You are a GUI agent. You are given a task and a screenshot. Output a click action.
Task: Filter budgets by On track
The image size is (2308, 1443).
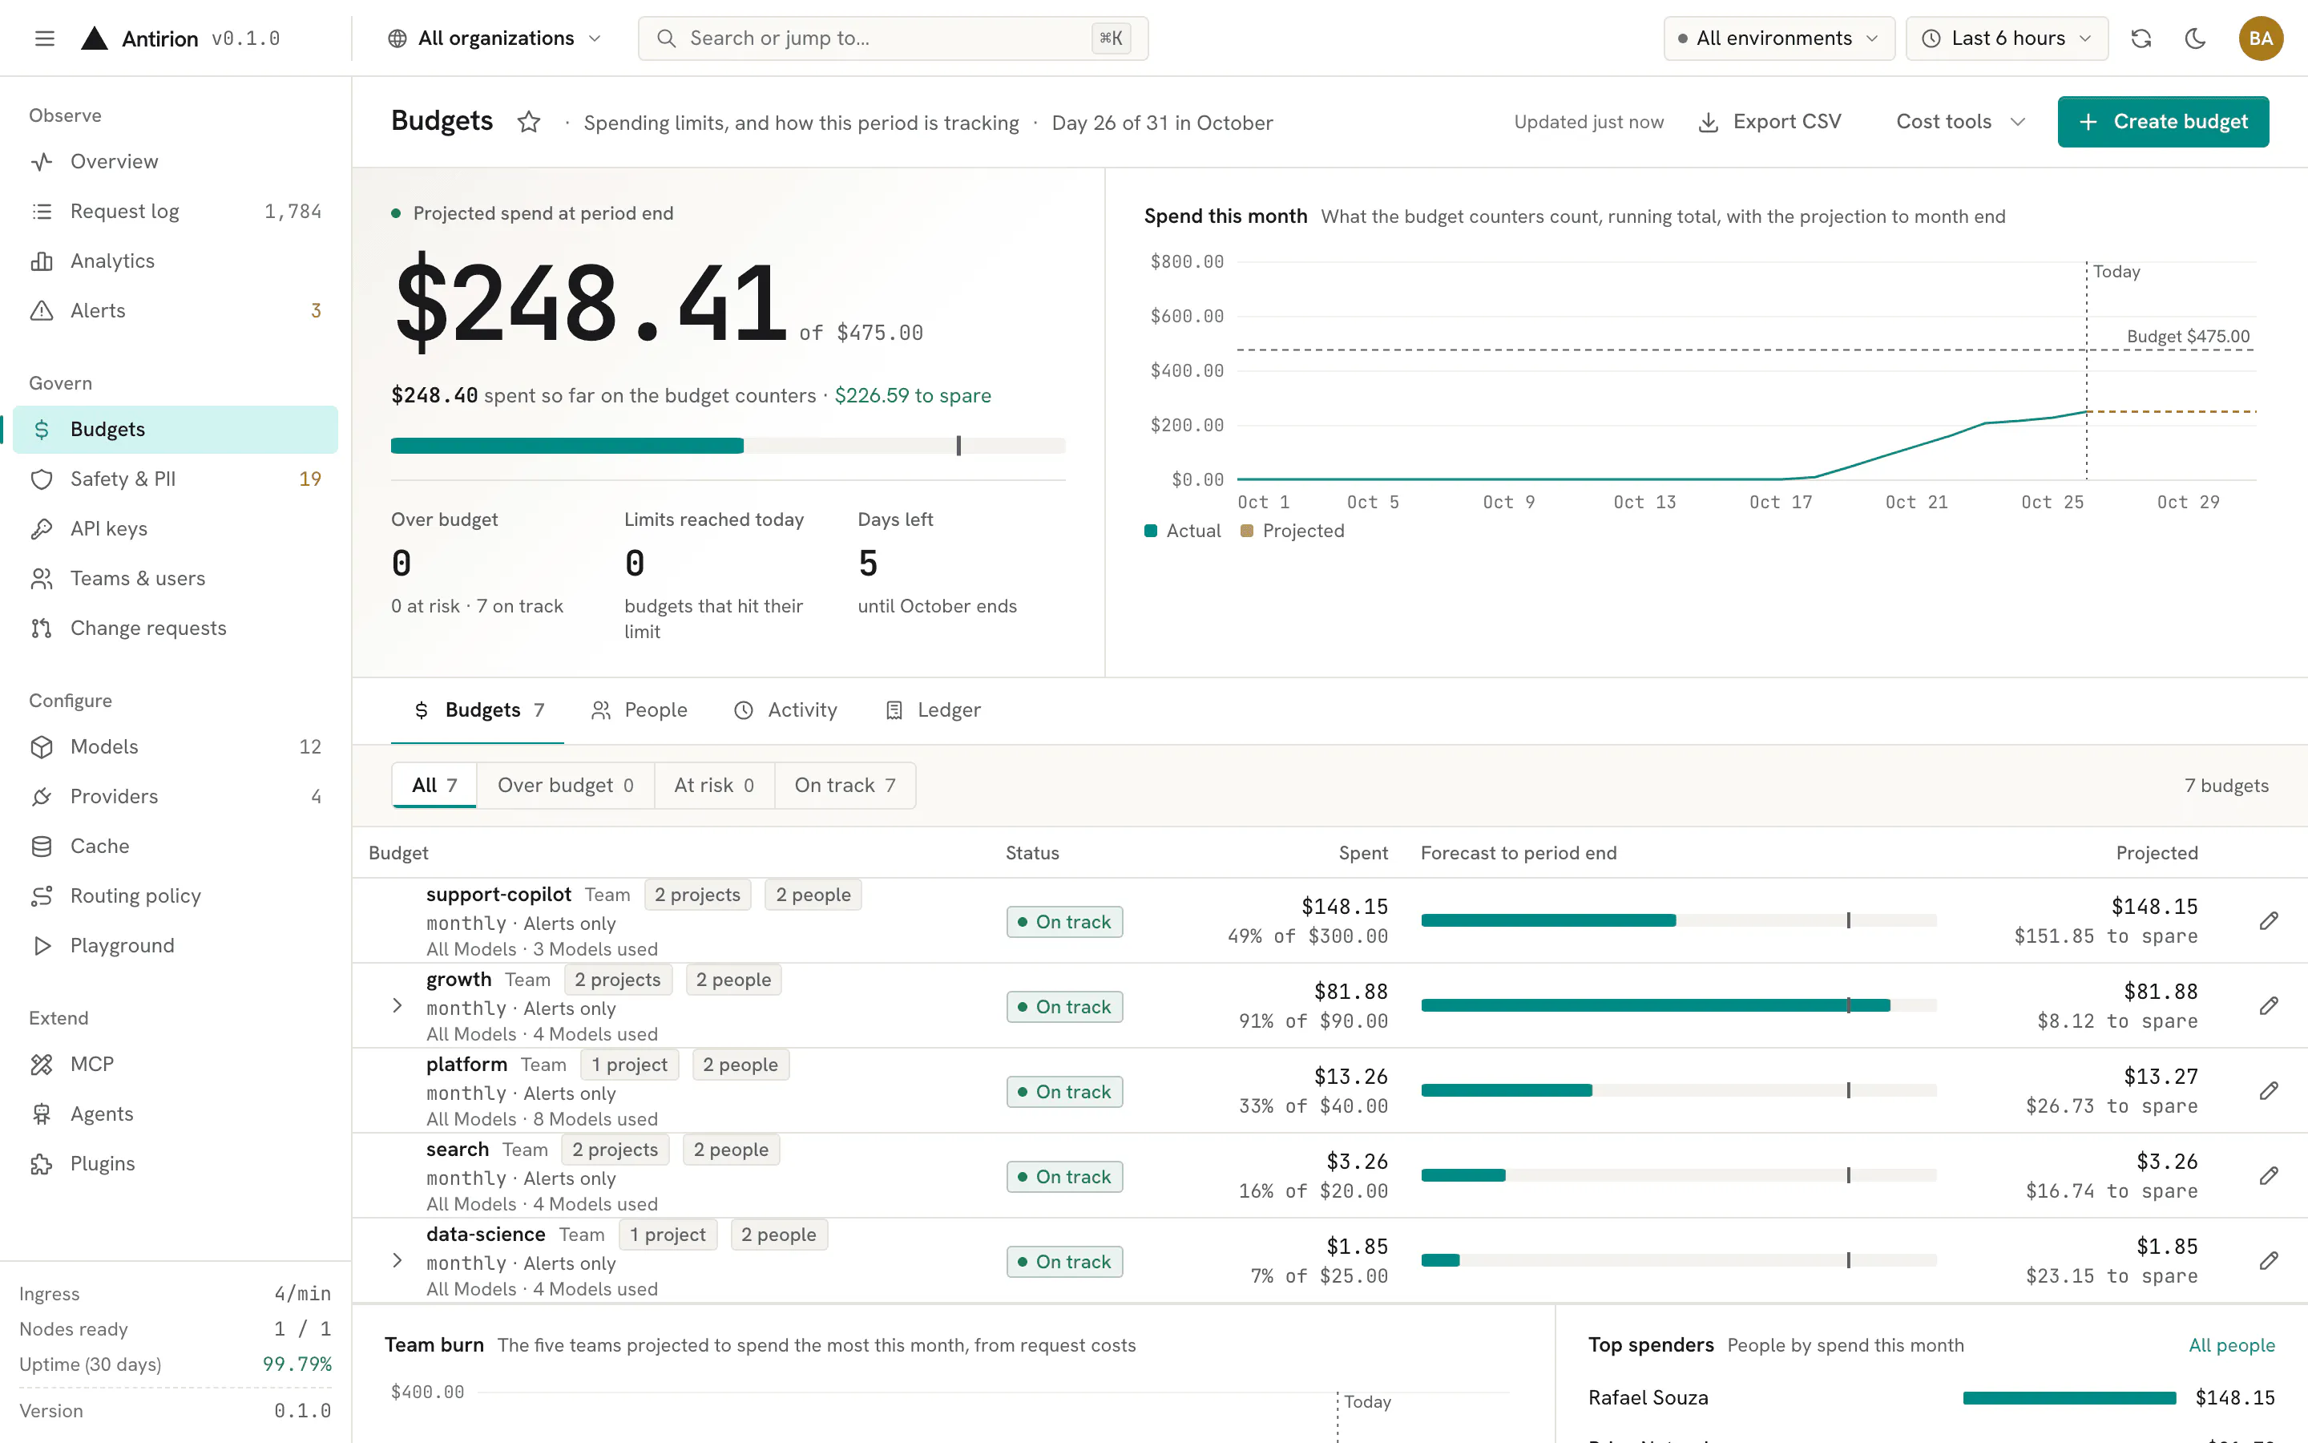[x=845, y=786]
